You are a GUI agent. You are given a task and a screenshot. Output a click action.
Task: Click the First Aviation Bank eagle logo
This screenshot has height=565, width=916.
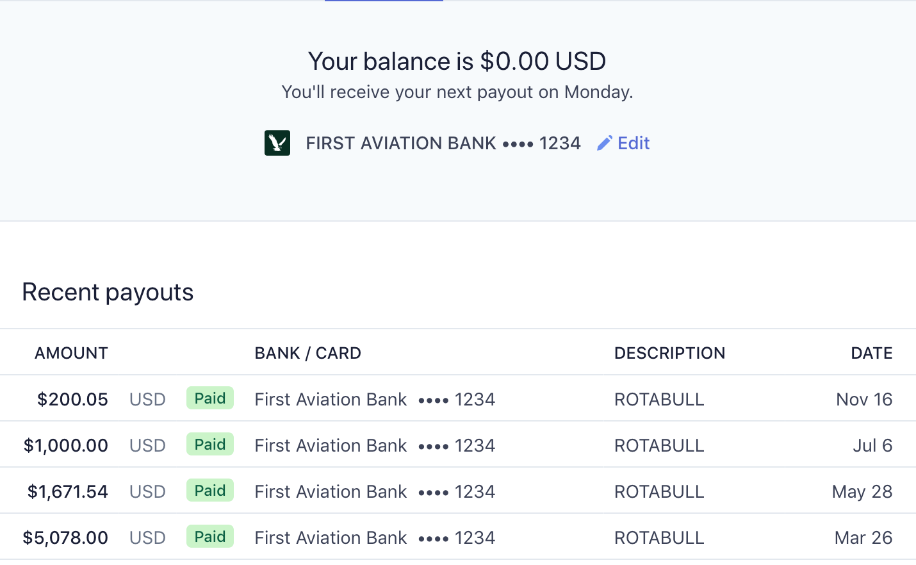pyautogui.click(x=277, y=143)
